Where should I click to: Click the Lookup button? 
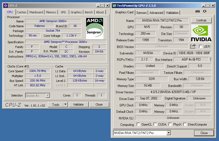point(201,20)
